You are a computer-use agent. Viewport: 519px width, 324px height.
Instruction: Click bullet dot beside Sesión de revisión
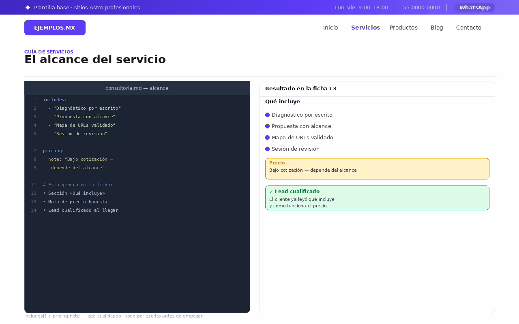click(x=268, y=149)
